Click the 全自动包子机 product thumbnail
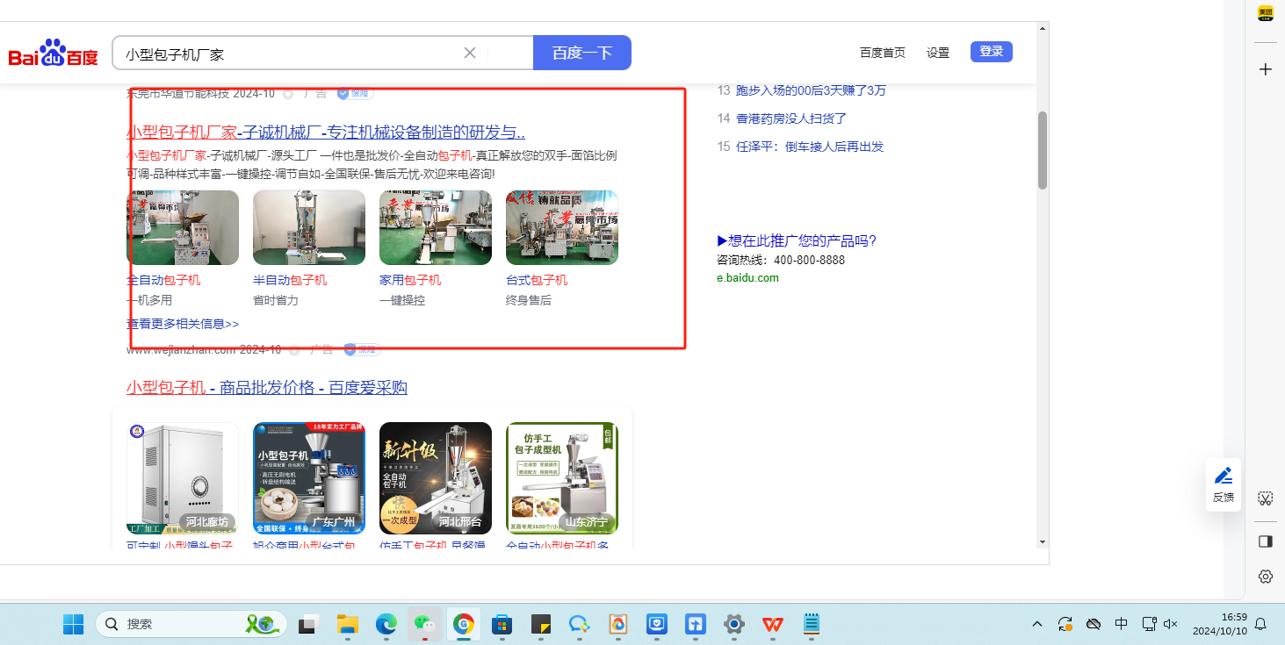This screenshot has height=645, width=1285. [x=183, y=228]
